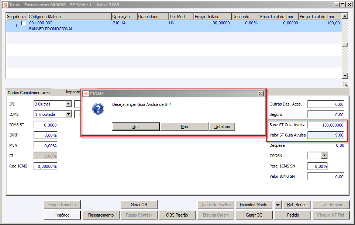Click the Detalhes button
Screen dimensions: 355x225
222,127
